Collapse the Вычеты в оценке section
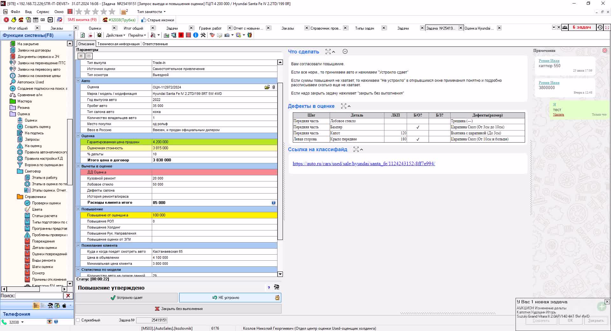 point(78,166)
